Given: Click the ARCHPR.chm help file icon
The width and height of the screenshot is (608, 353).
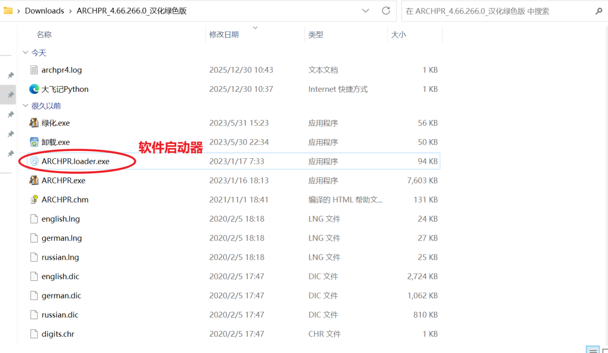Looking at the screenshot, I should pyautogui.click(x=34, y=199).
